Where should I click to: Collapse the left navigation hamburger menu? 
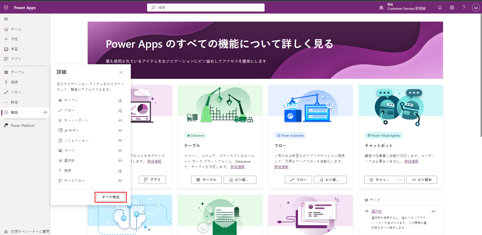click(6, 19)
